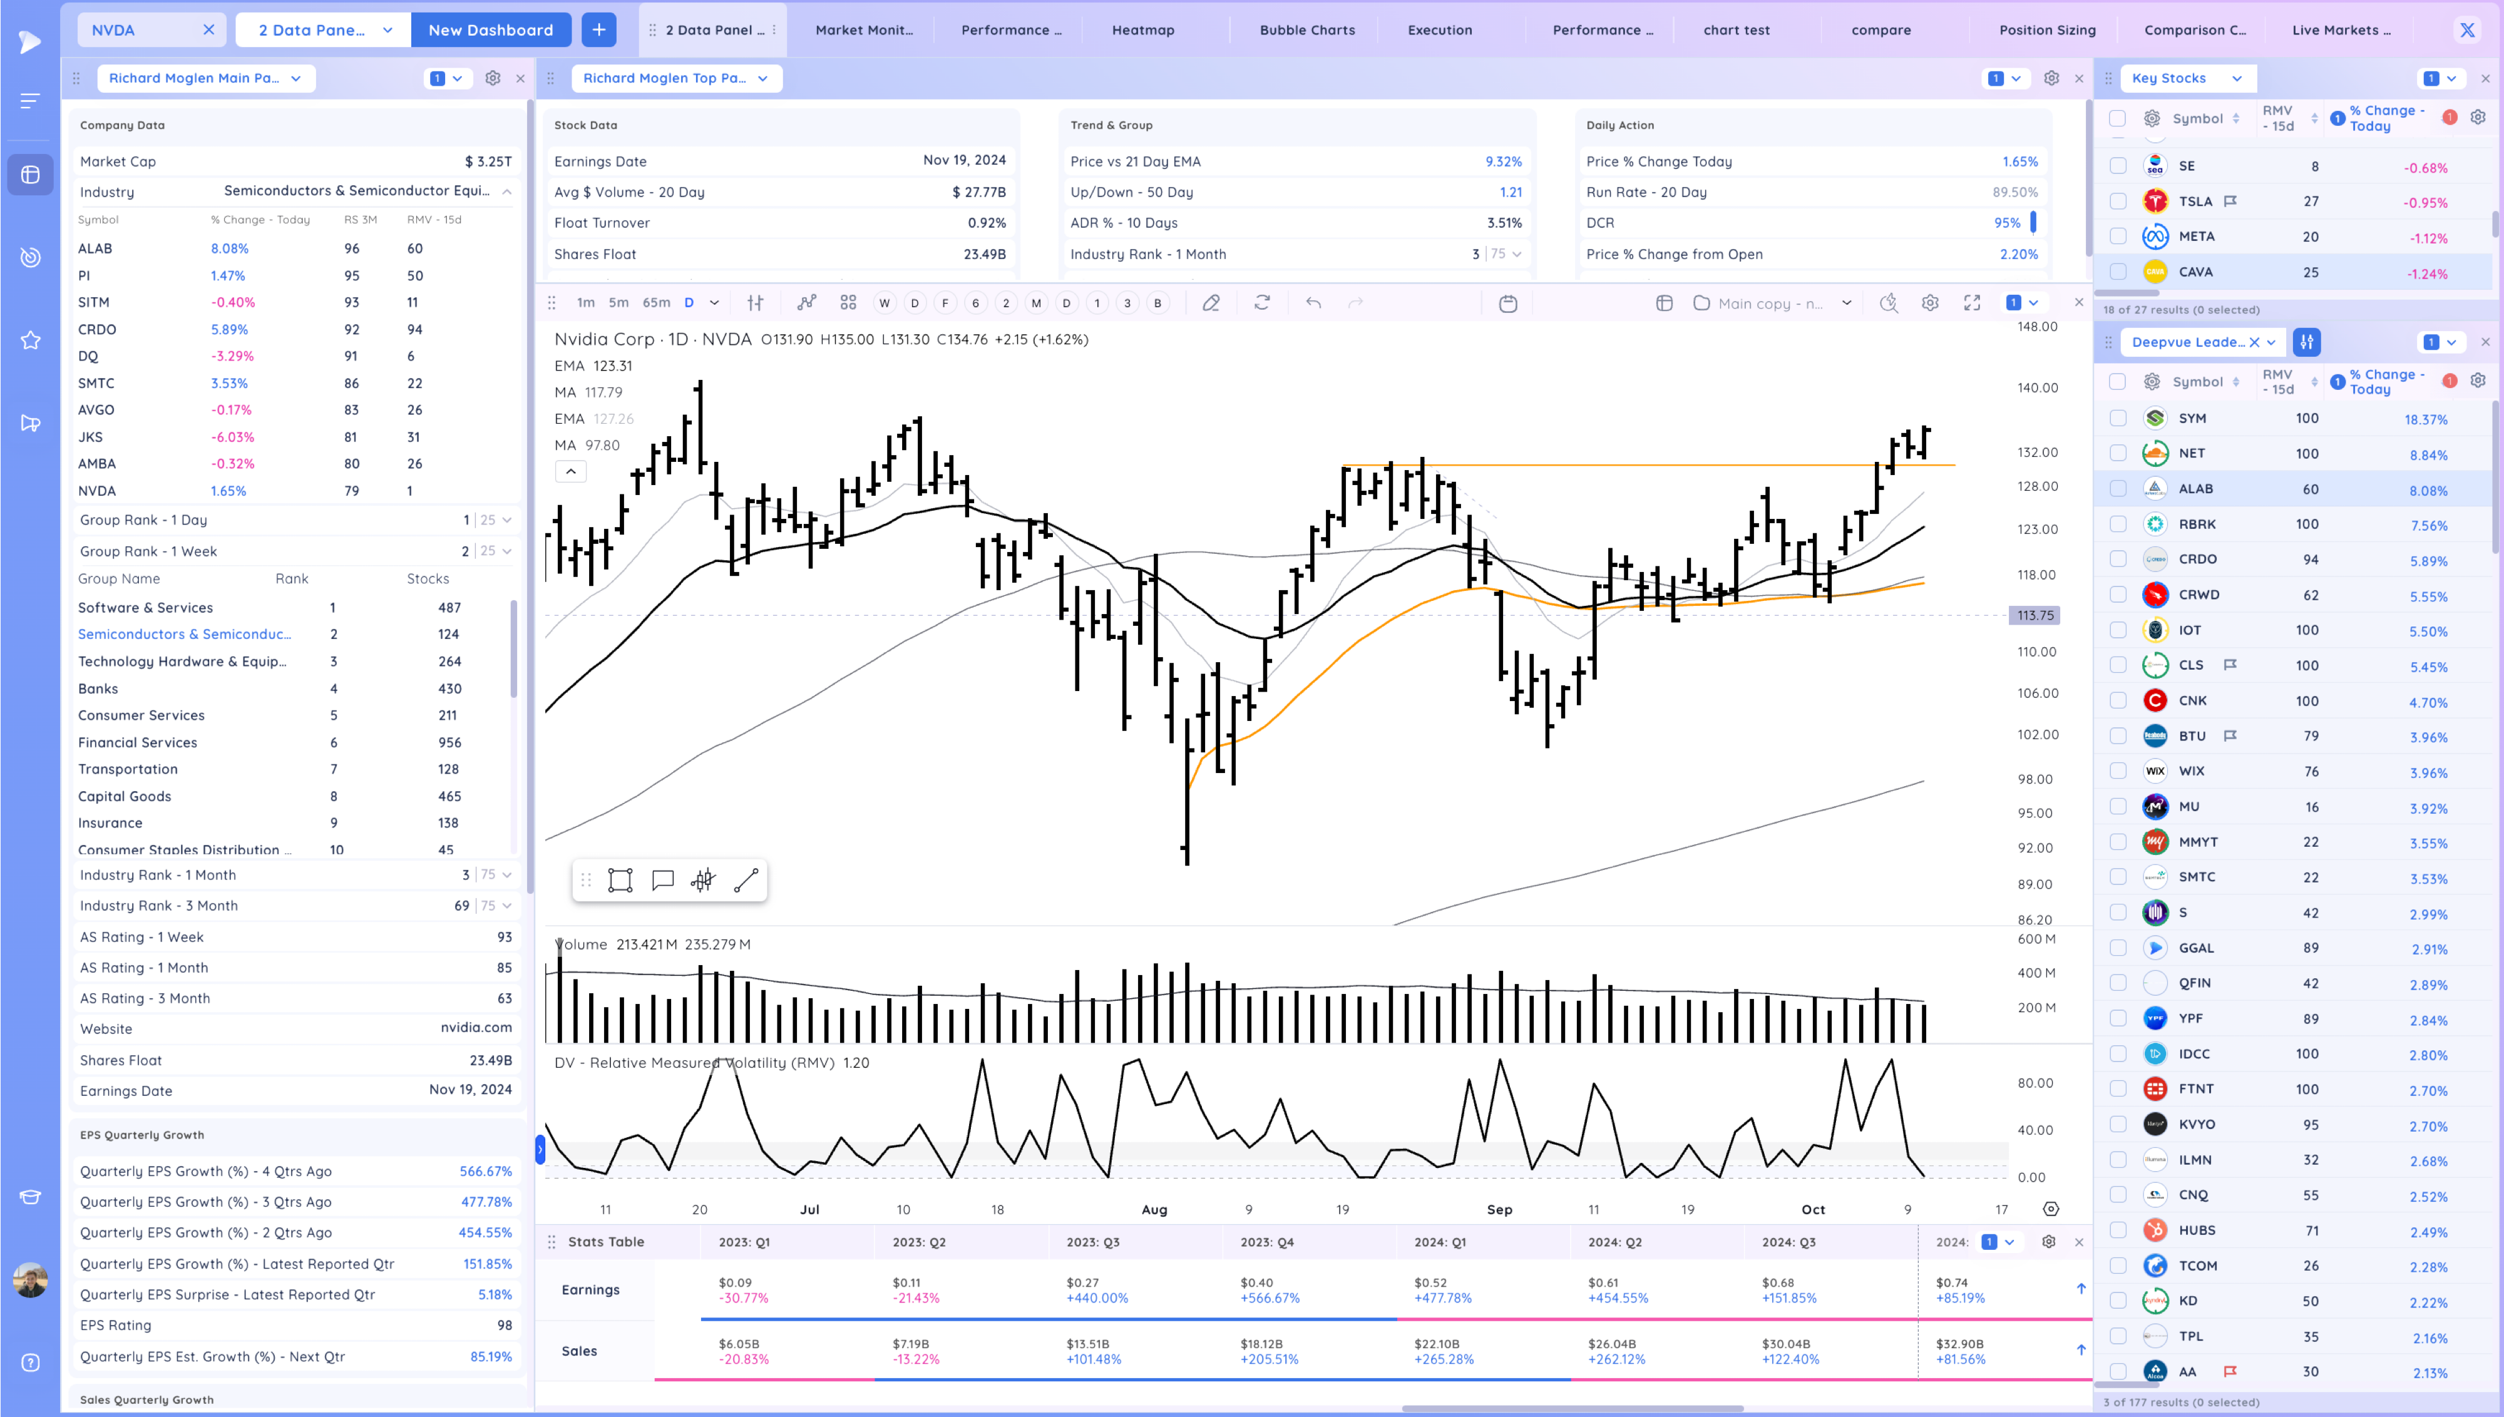2504x1417 pixels.
Task: Open the Bubble Charts tab
Action: pyautogui.click(x=1307, y=30)
